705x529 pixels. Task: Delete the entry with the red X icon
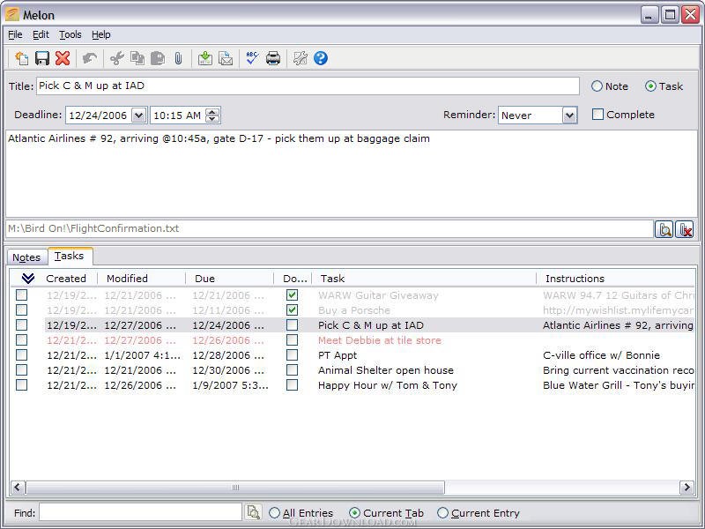(63, 58)
